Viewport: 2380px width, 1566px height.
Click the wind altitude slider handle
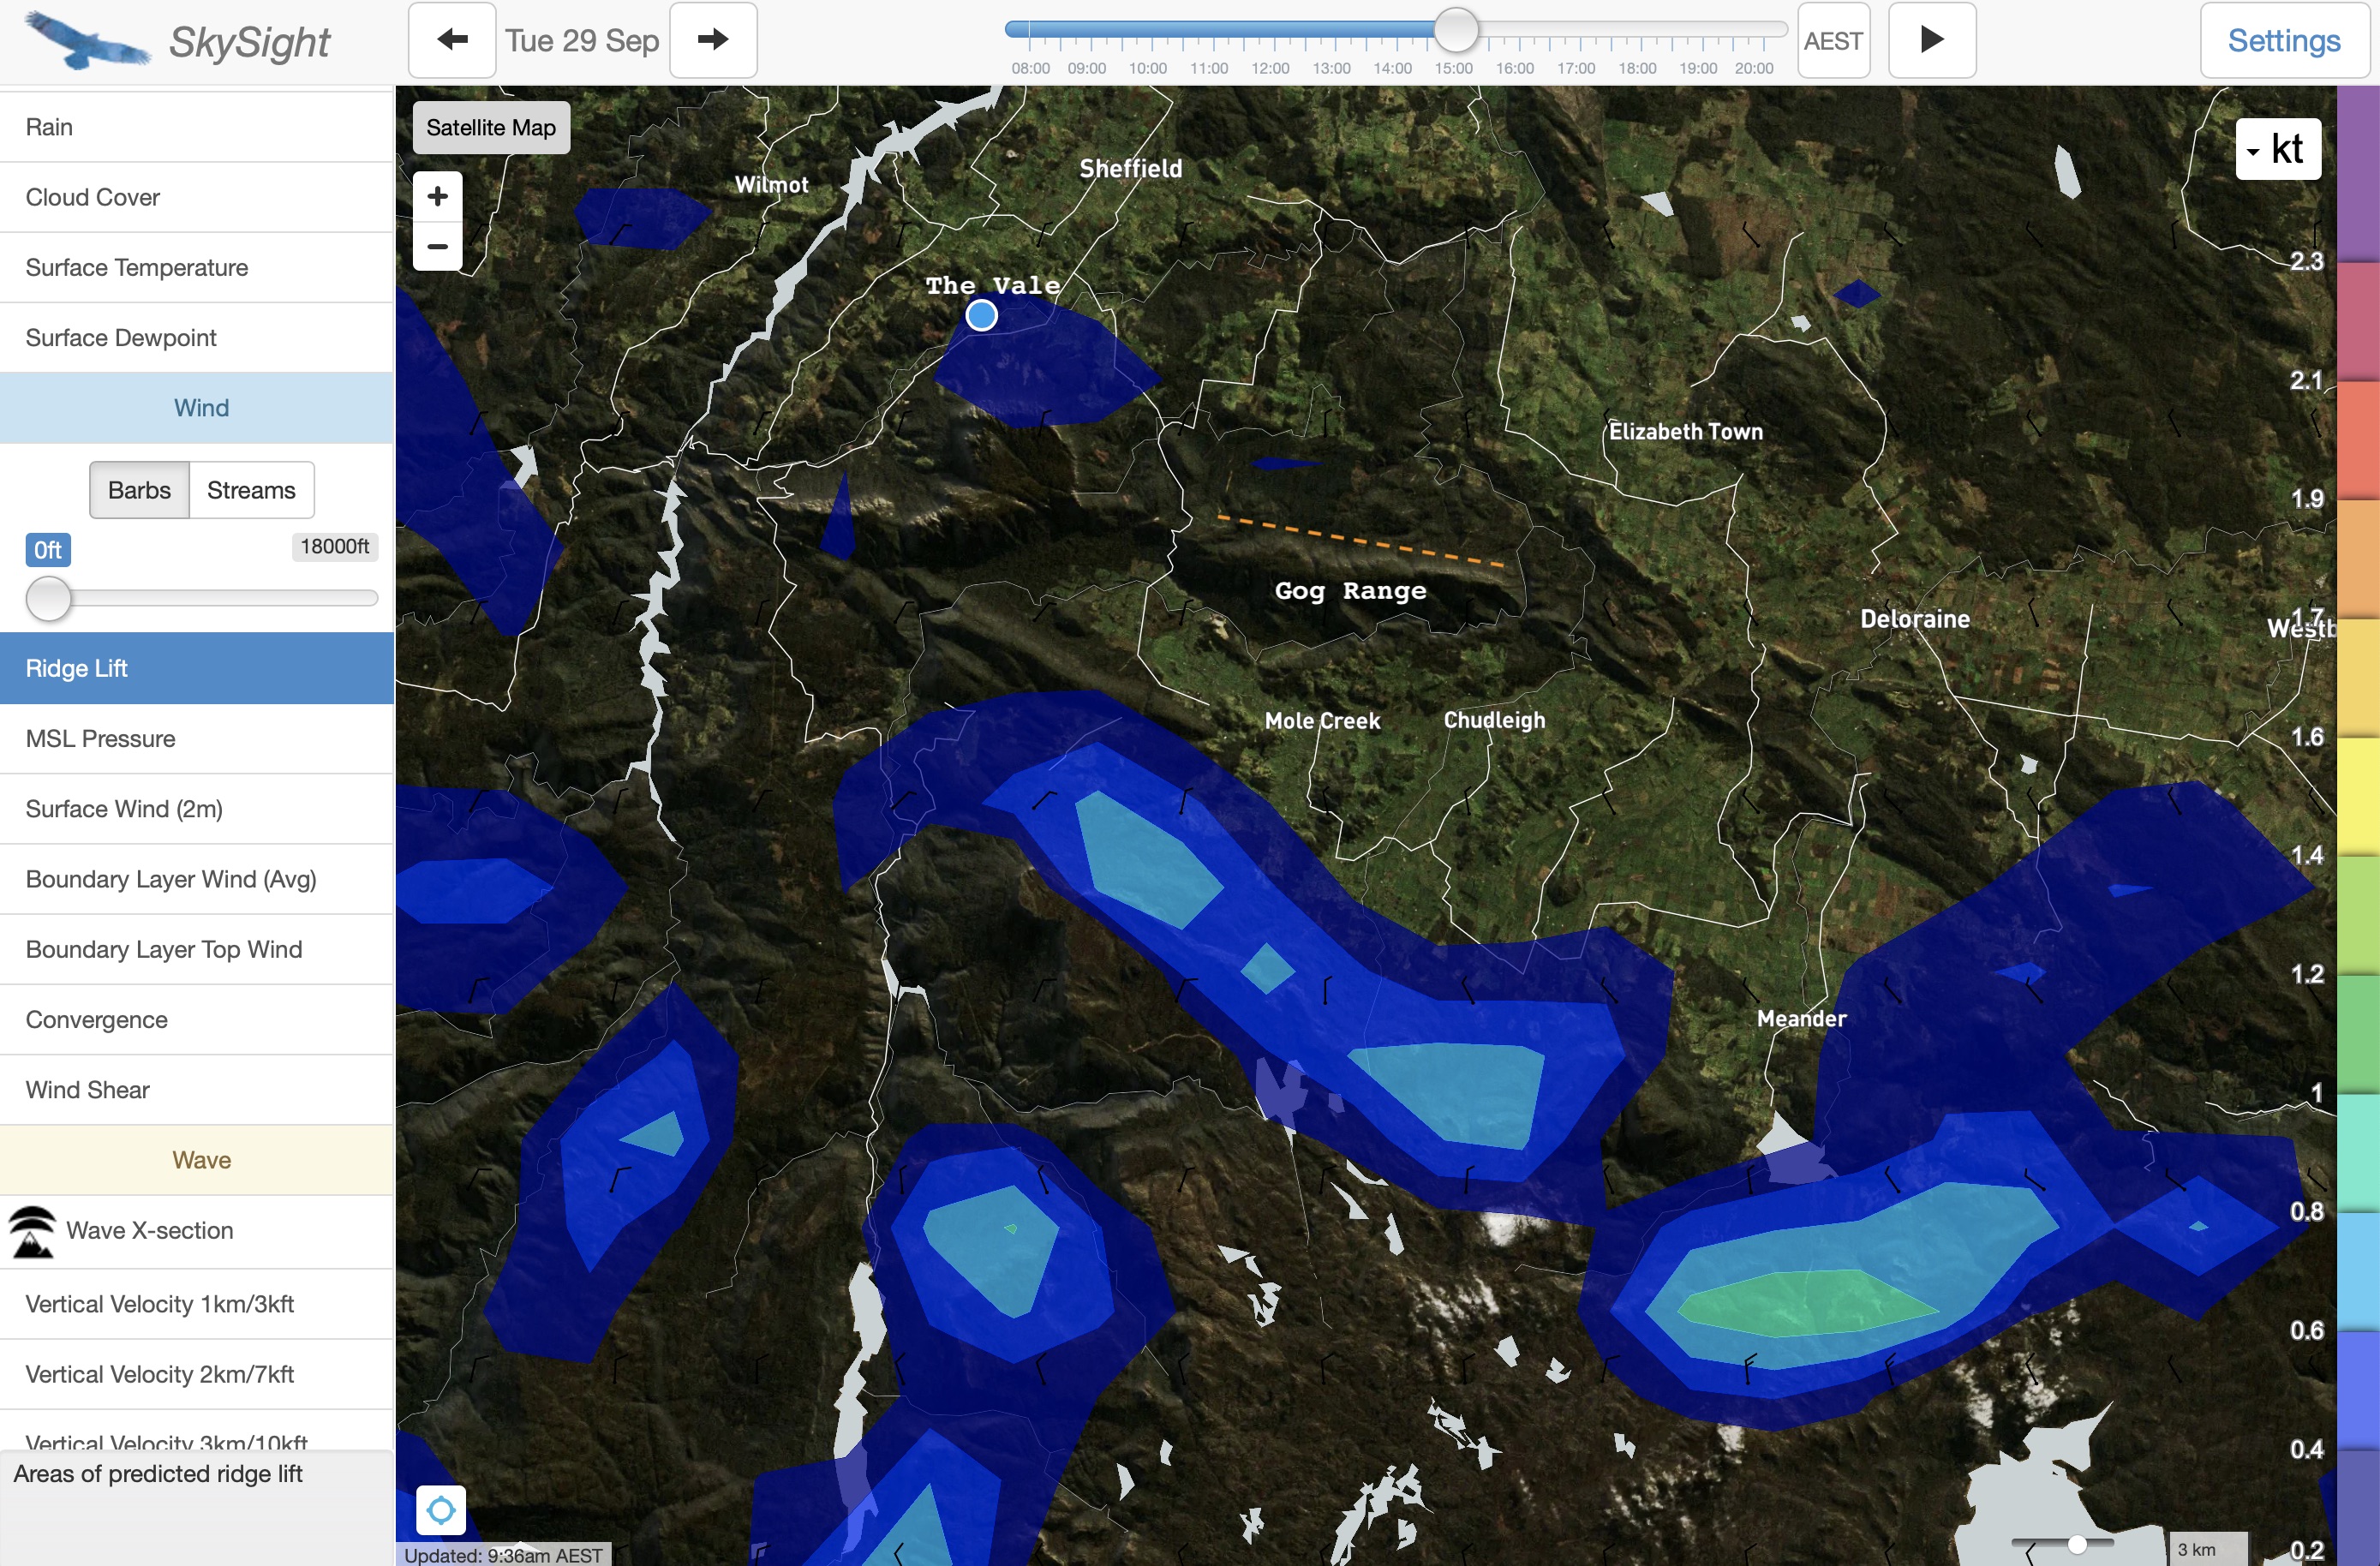tap(48, 598)
